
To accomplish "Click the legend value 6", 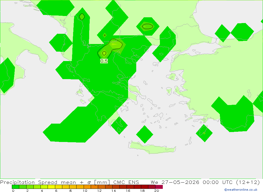I will [x=56, y=191].
